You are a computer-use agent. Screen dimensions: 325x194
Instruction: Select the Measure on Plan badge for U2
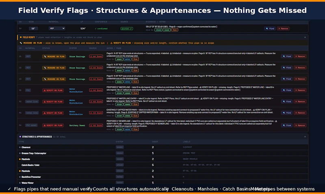click(x=54, y=68)
